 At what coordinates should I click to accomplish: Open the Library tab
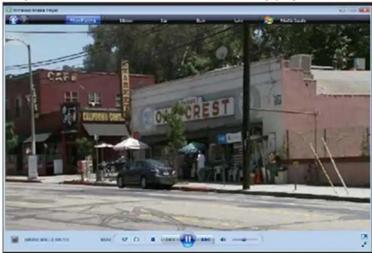coord(126,21)
